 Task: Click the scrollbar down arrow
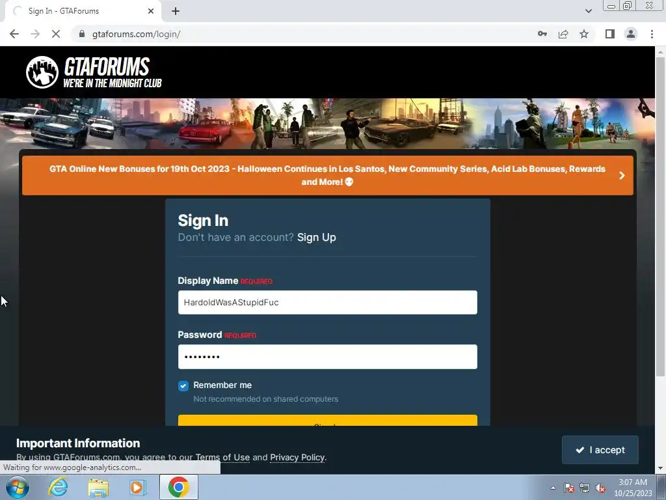click(660, 468)
